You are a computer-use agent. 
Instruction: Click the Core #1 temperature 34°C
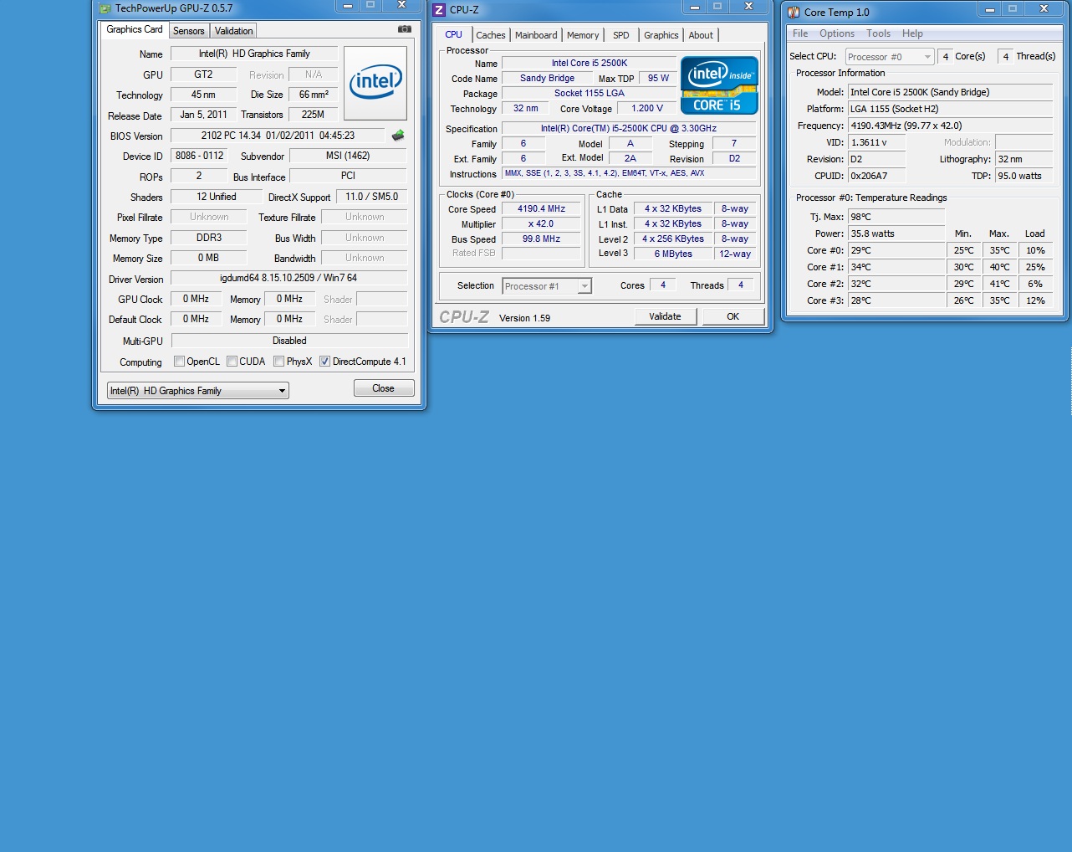coord(896,267)
